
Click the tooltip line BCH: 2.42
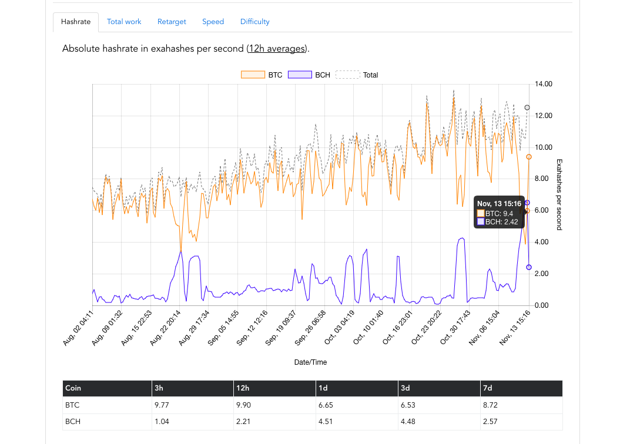[x=501, y=222]
